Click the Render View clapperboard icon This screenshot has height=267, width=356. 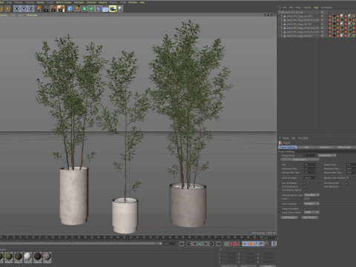[47, 9]
